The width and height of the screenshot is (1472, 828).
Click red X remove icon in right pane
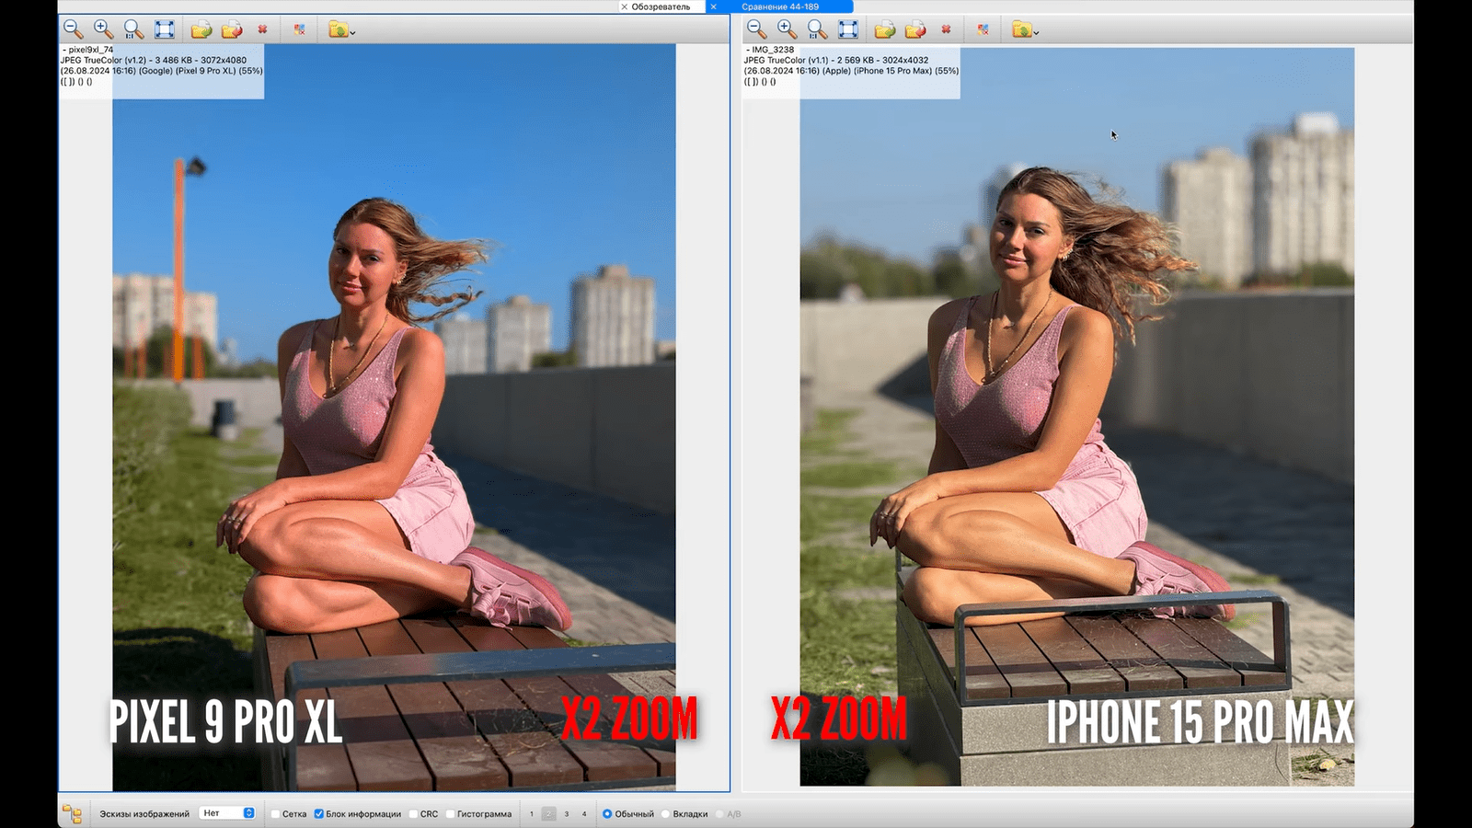(946, 29)
